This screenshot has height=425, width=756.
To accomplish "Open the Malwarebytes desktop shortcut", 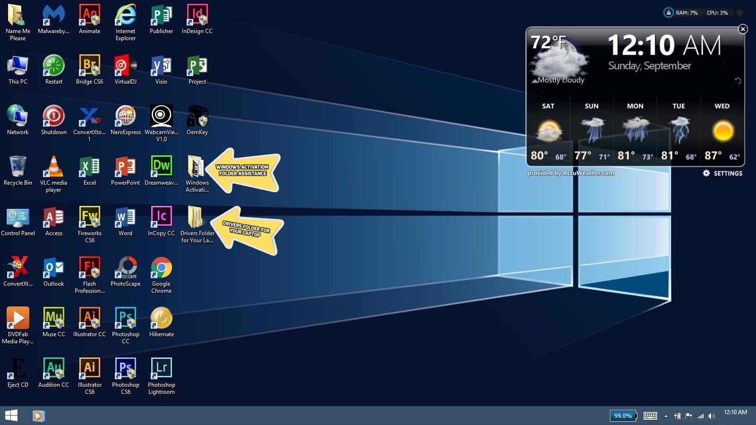I will click(x=53, y=19).
